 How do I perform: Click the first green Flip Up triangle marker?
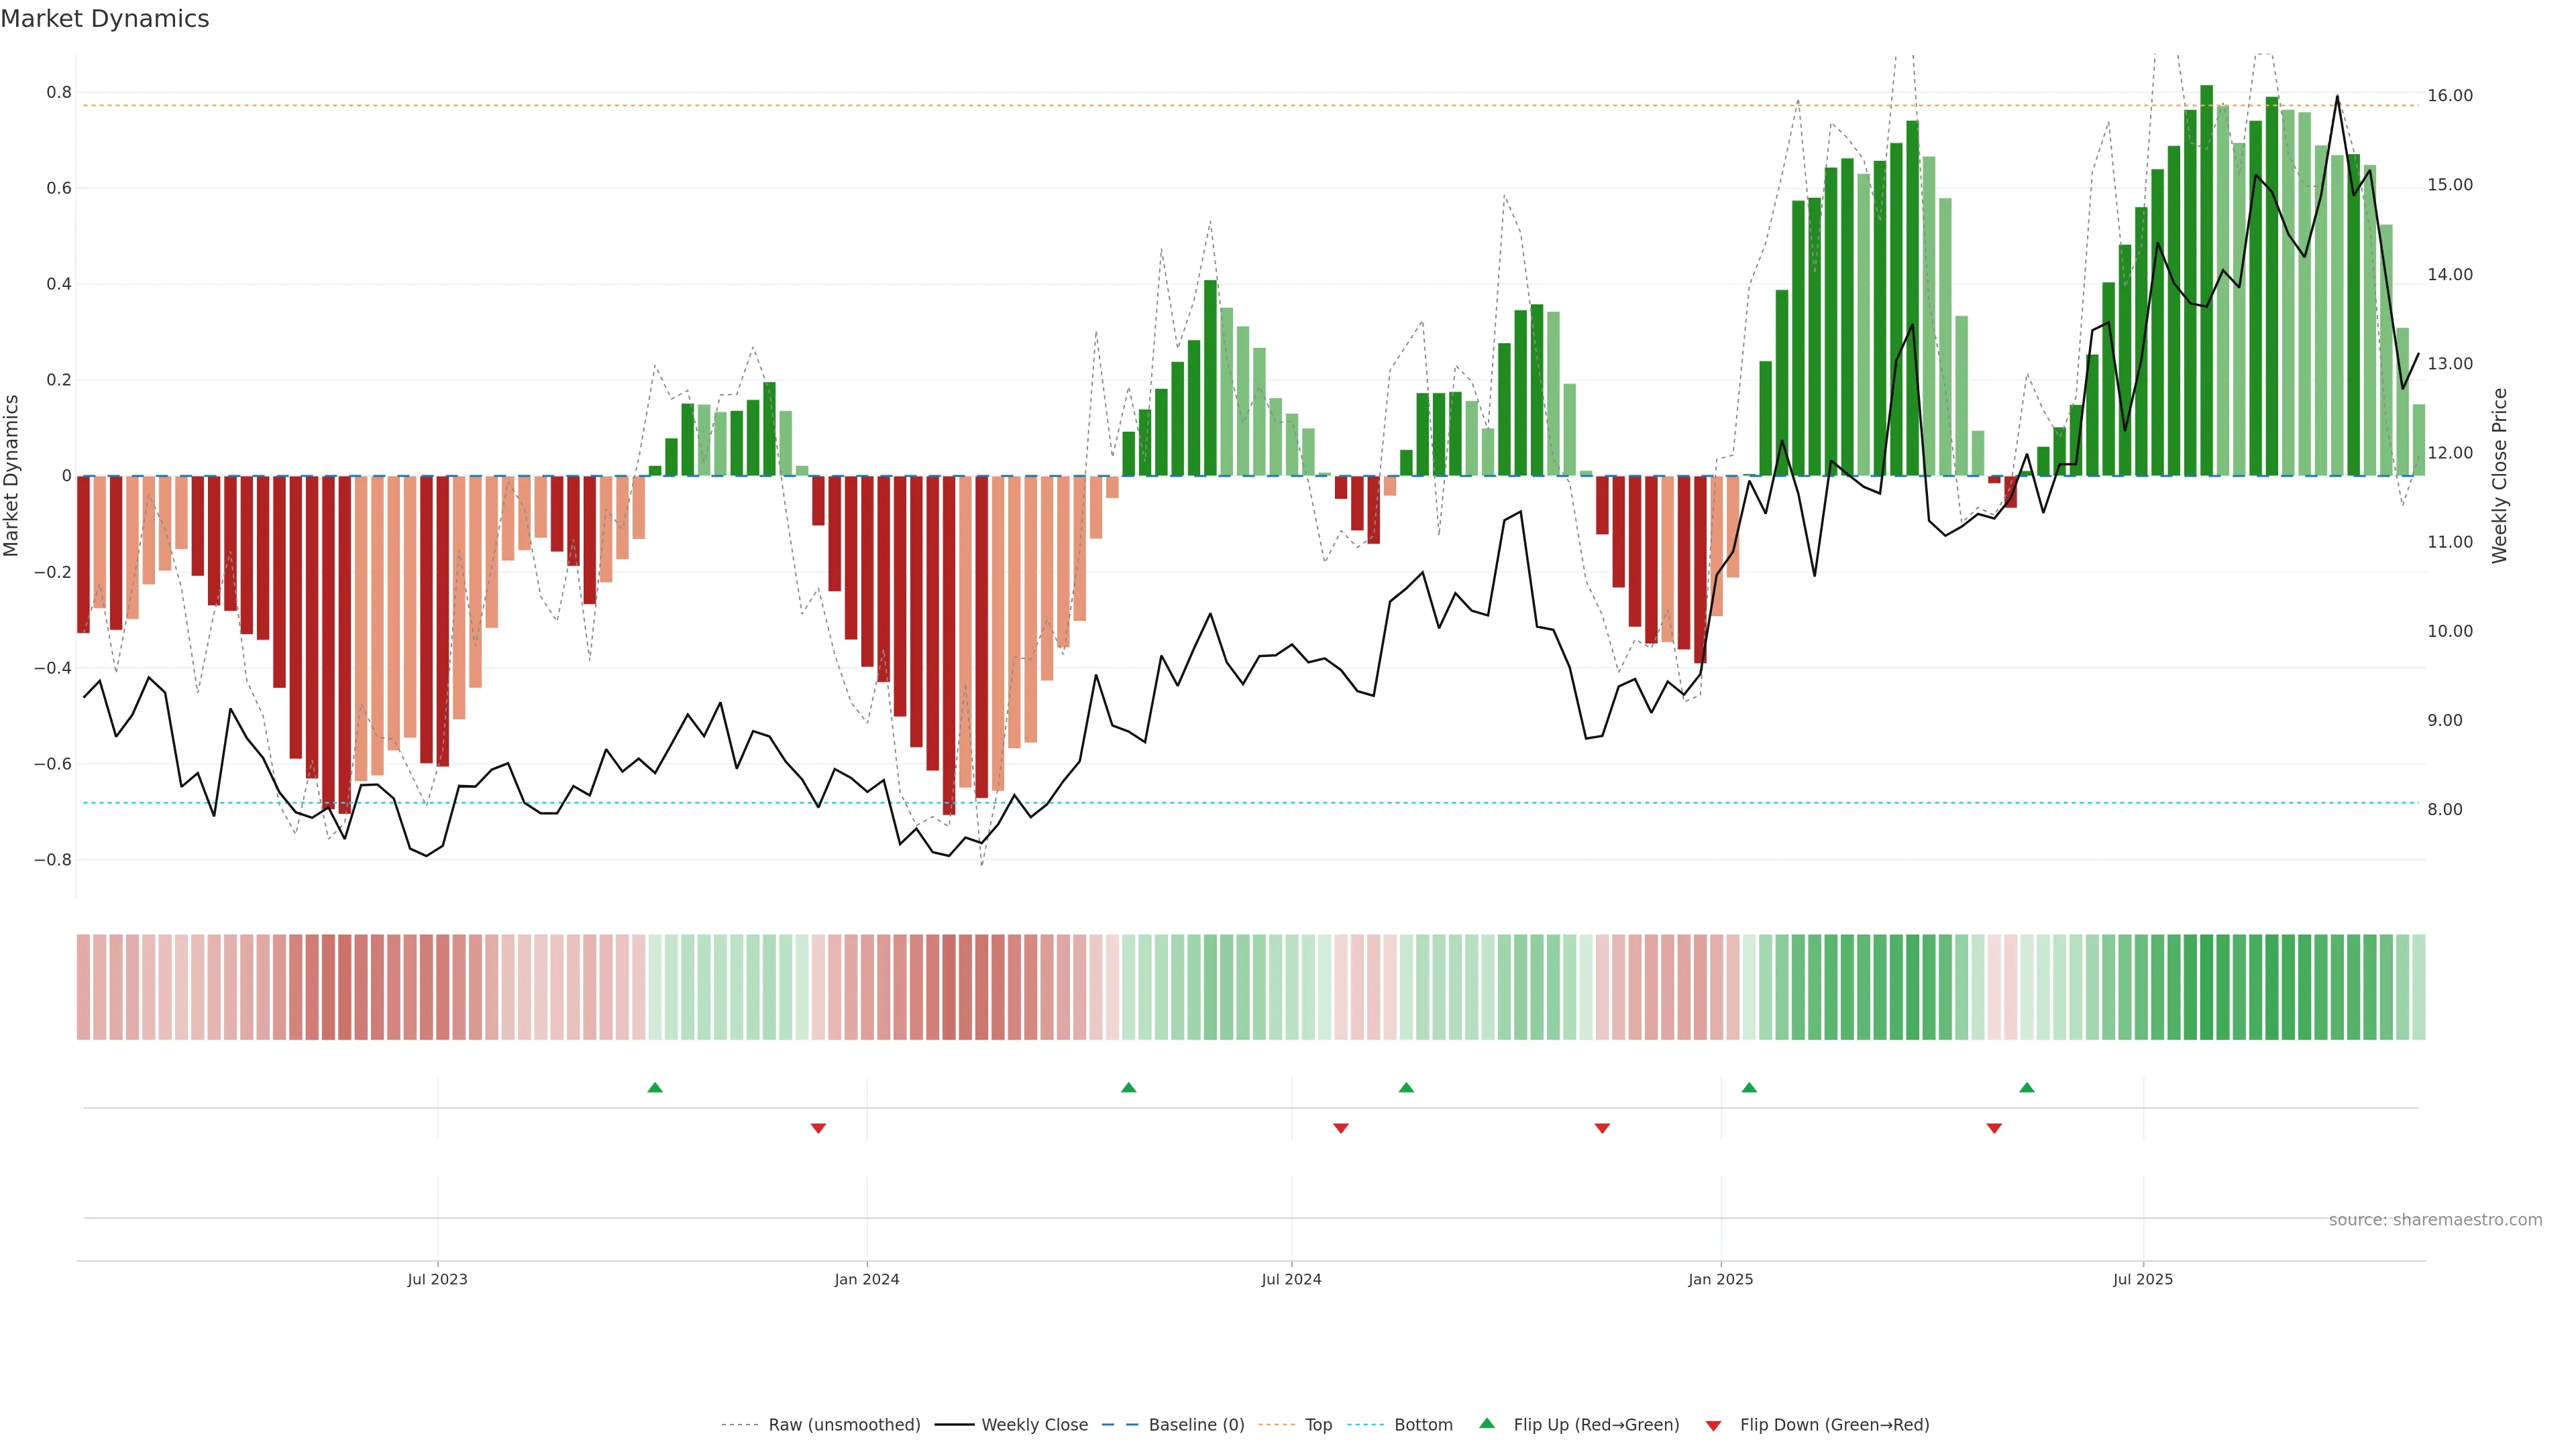(655, 1087)
